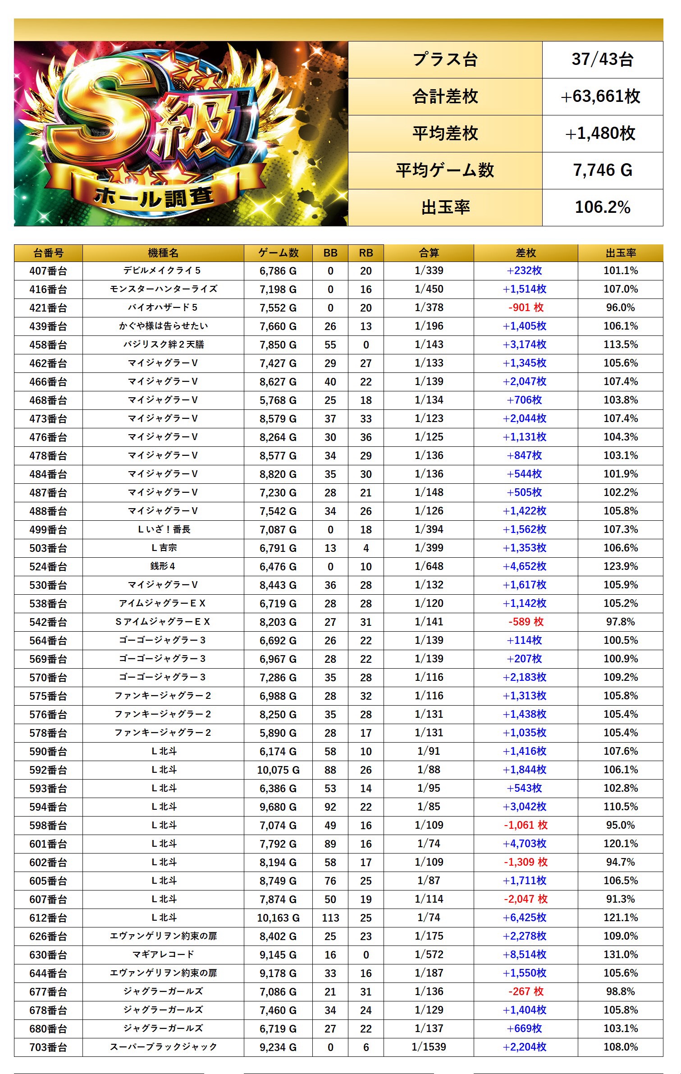Click the かぐや様は告らせたい machine name
Viewport: 681px width, 1074px height.
coord(163,326)
